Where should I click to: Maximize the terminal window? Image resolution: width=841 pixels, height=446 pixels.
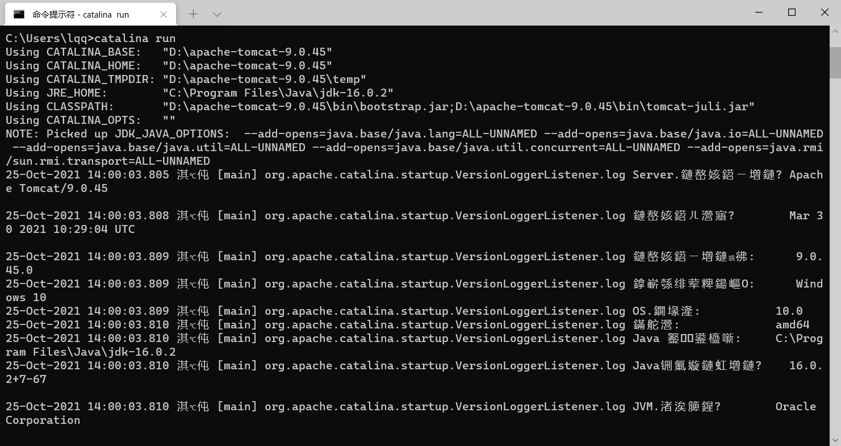(792, 12)
